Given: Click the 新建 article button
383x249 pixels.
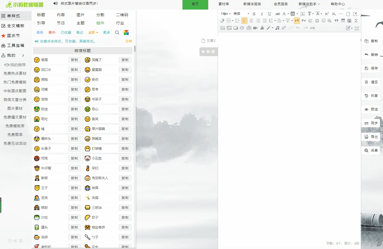Looking at the screenshot, I should 209,52.
